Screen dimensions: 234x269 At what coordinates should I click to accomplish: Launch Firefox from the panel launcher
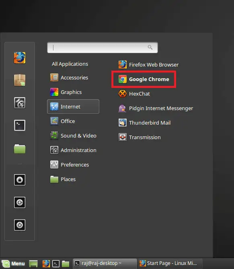[46, 263]
